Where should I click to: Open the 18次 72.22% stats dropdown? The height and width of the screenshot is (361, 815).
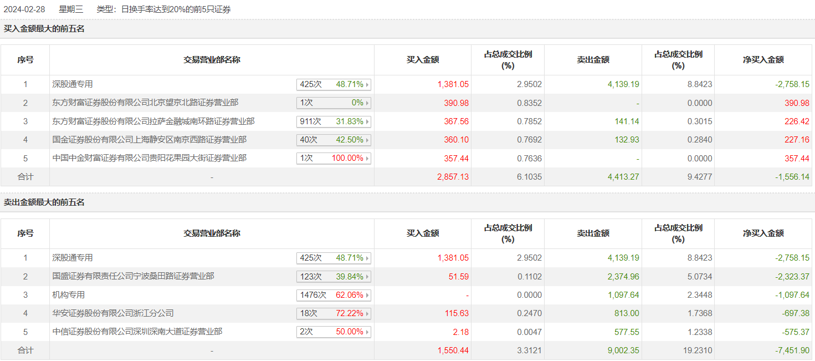tap(367, 313)
